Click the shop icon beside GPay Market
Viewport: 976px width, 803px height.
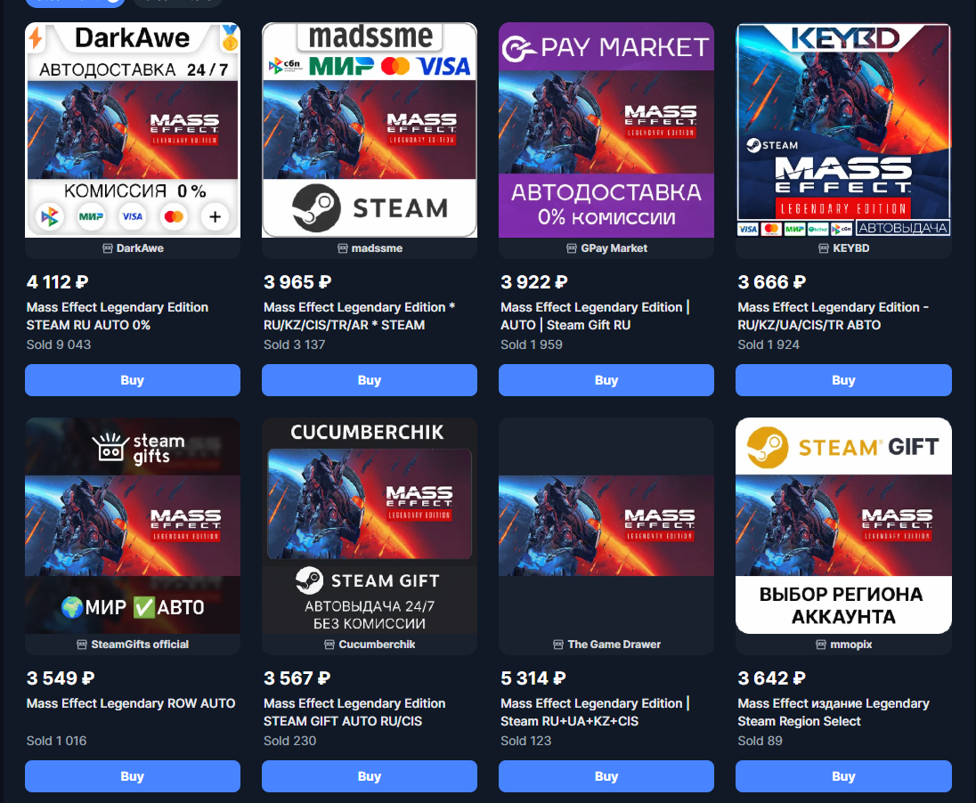[x=572, y=248]
